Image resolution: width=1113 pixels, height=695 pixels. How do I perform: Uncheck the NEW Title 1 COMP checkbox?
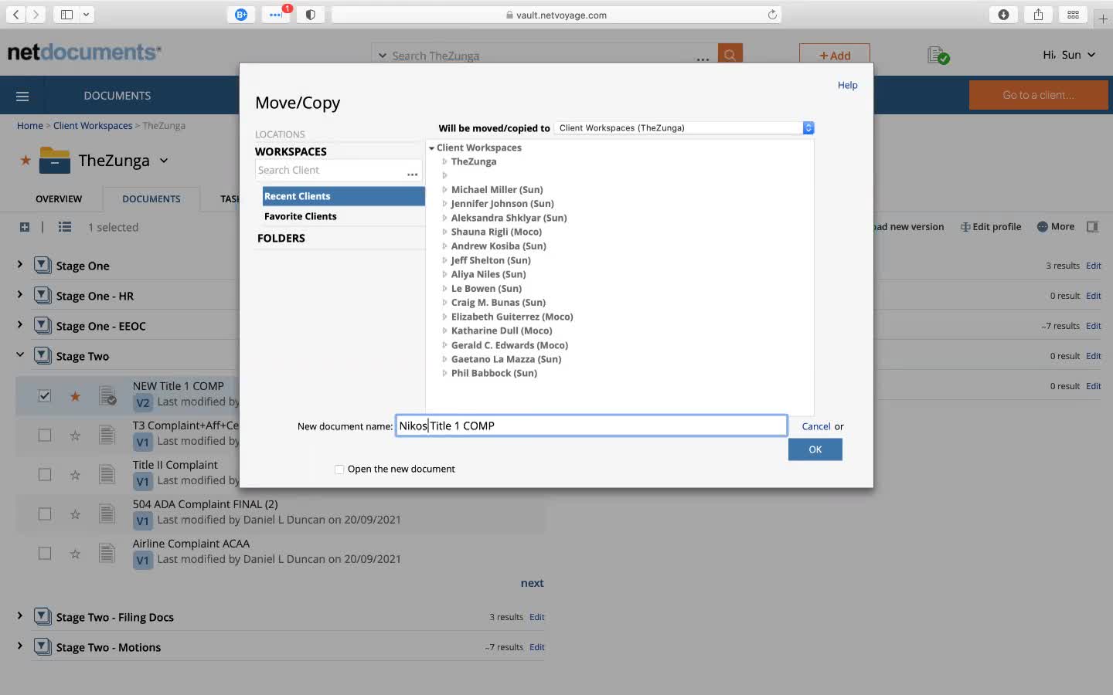pos(45,395)
